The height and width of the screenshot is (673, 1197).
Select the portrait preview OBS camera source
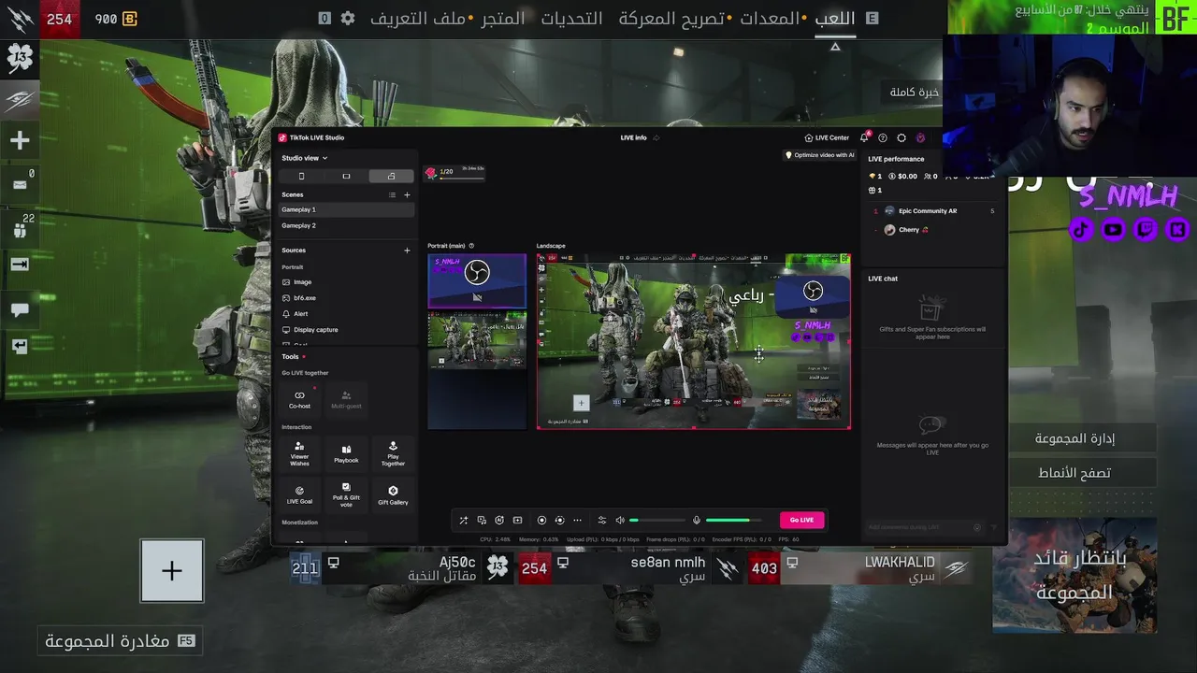tap(477, 280)
